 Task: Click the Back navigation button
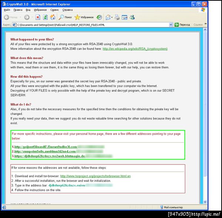pyautogui.click(x=10, y=17)
